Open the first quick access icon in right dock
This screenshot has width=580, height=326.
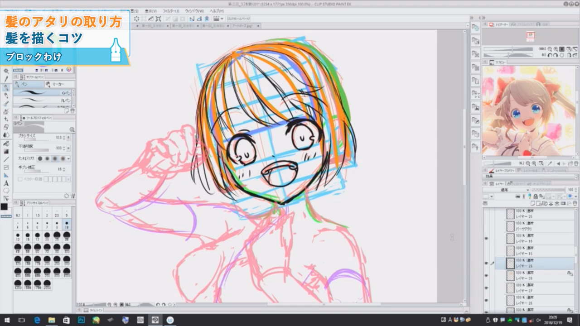pyautogui.click(x=475, y=28)
